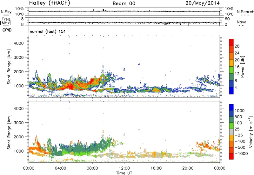The image size is (254, 175).
Task: Click the "3000" tick on the power panel
Action: coord(18,57)
